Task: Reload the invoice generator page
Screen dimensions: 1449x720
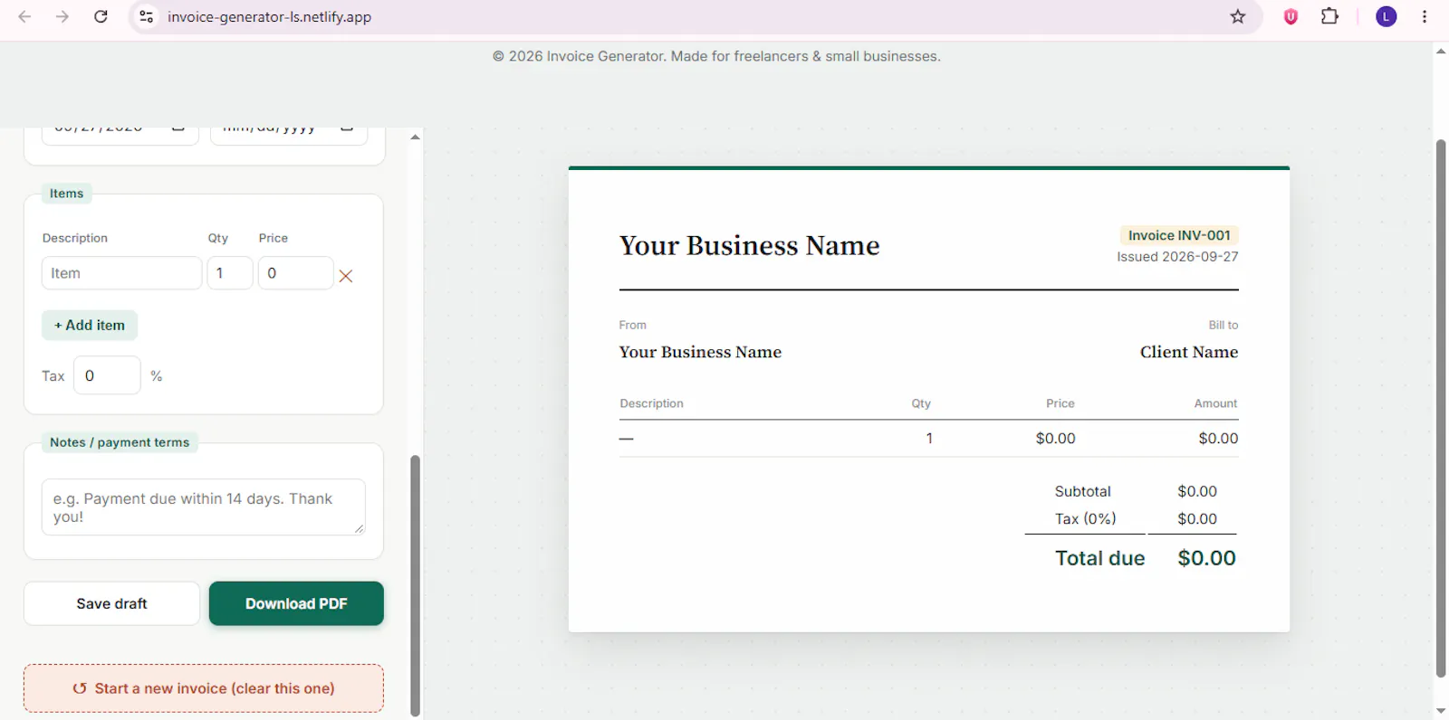Action: 101,16
